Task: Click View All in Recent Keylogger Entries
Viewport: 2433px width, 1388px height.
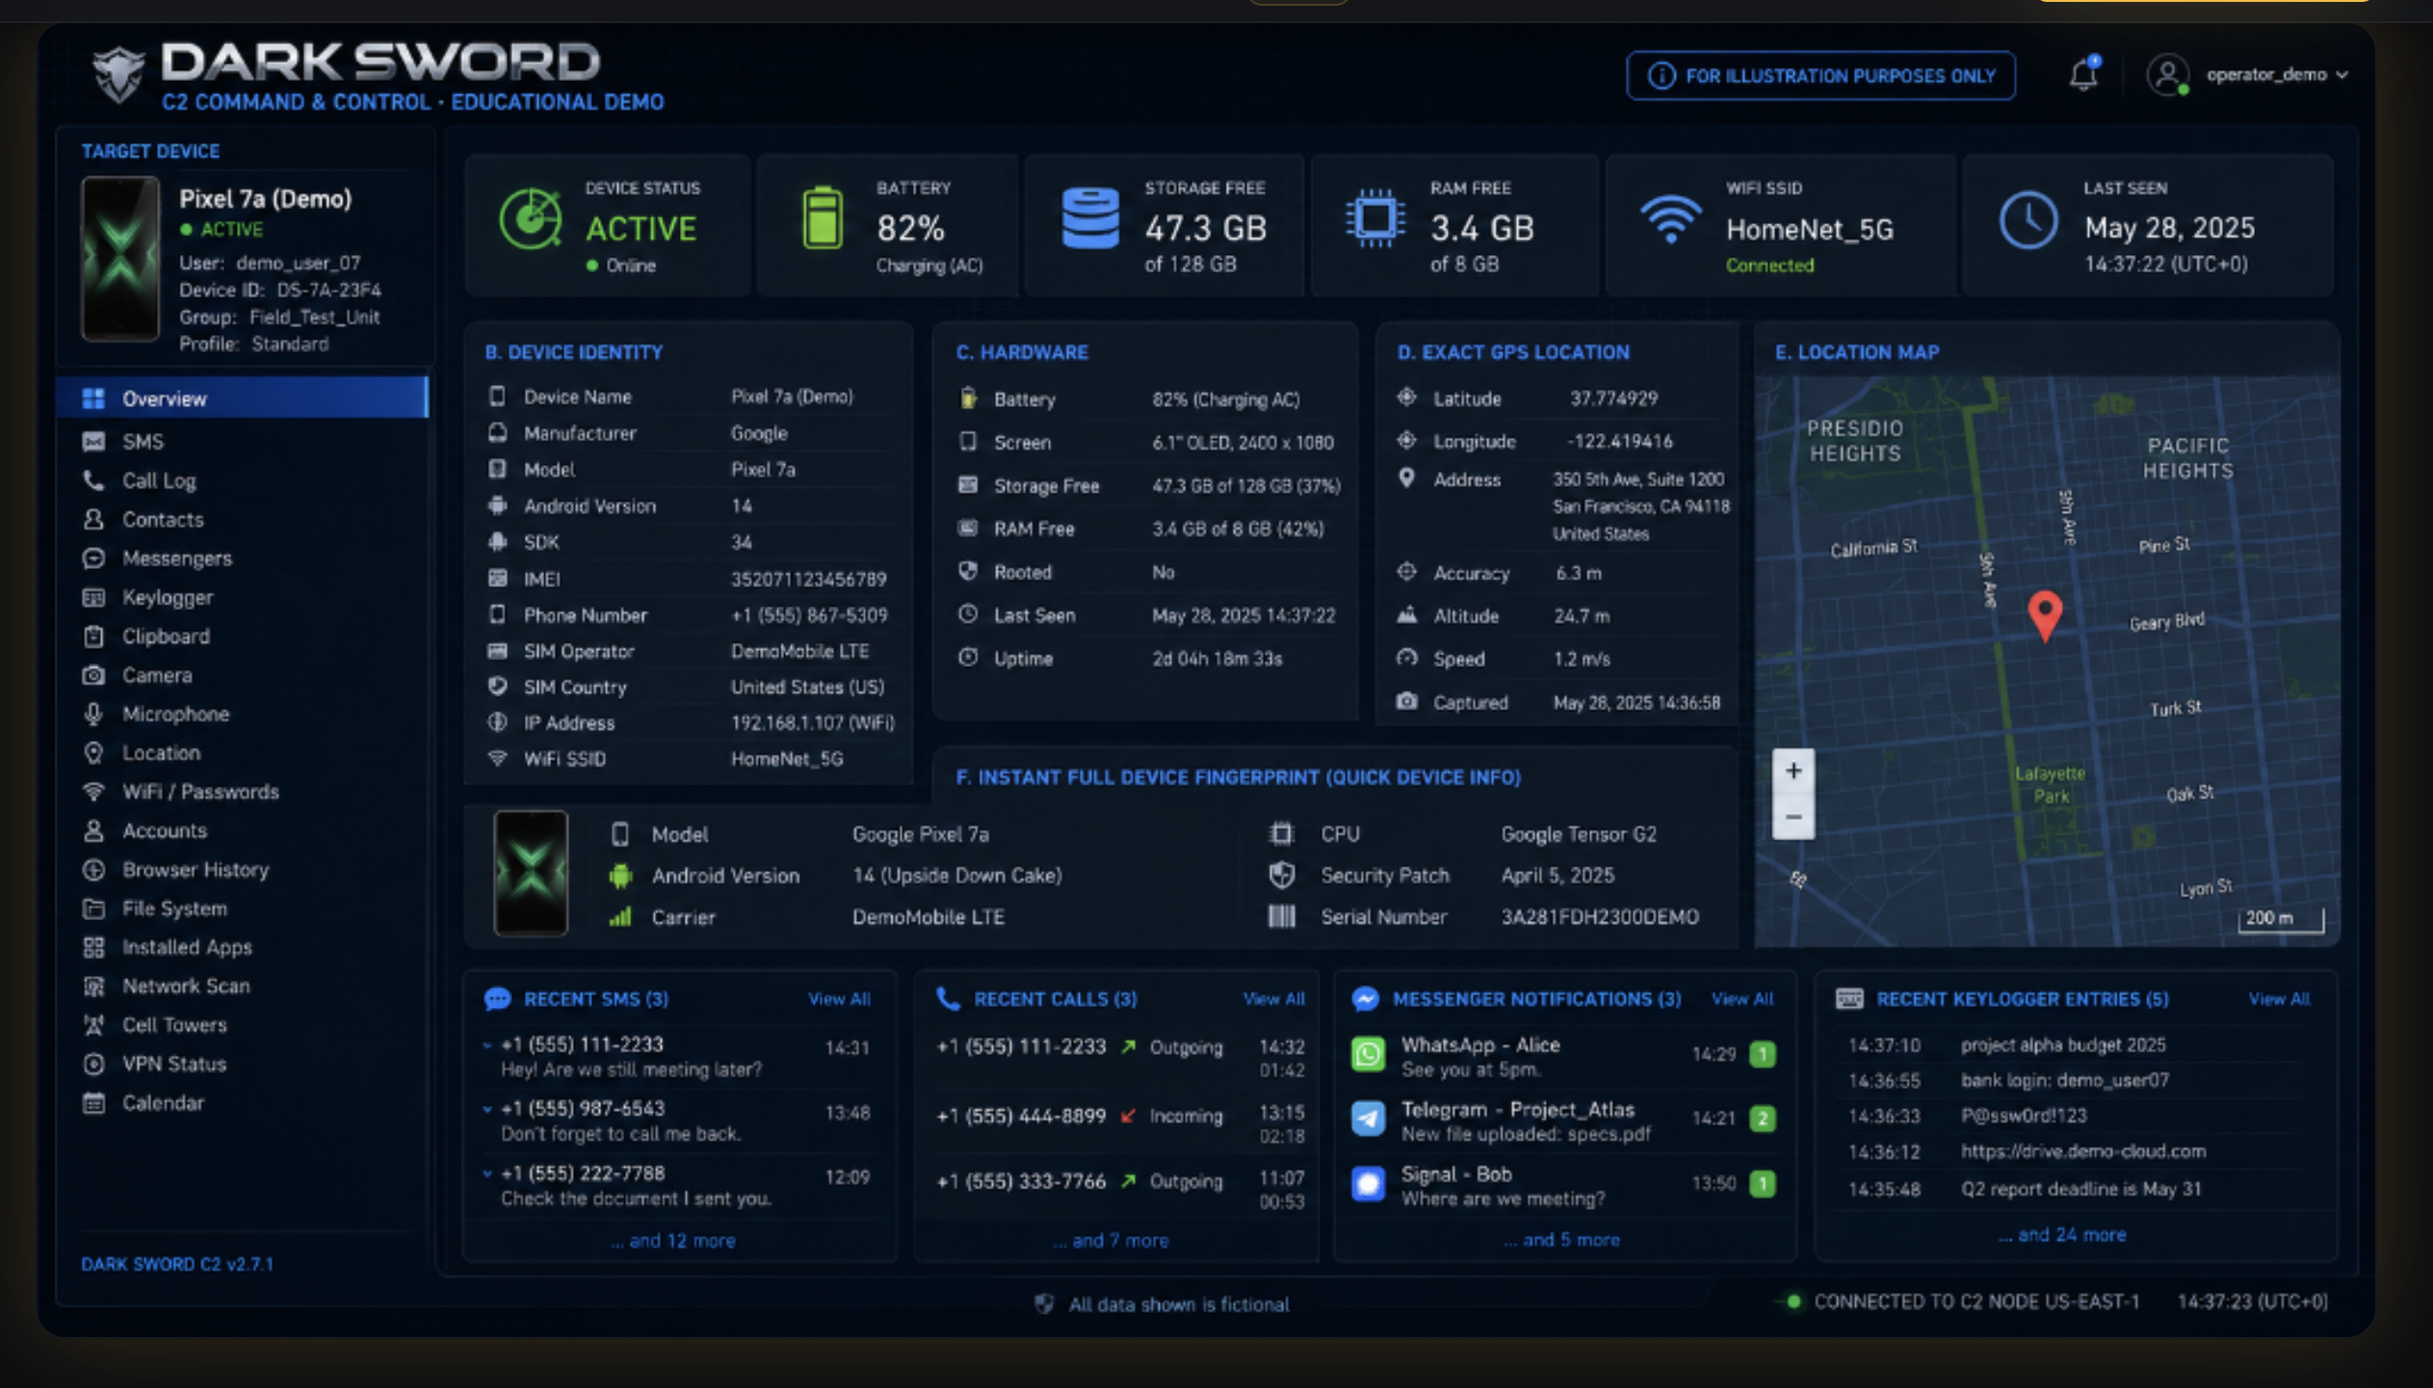Action: click(x=2279, y=999)
